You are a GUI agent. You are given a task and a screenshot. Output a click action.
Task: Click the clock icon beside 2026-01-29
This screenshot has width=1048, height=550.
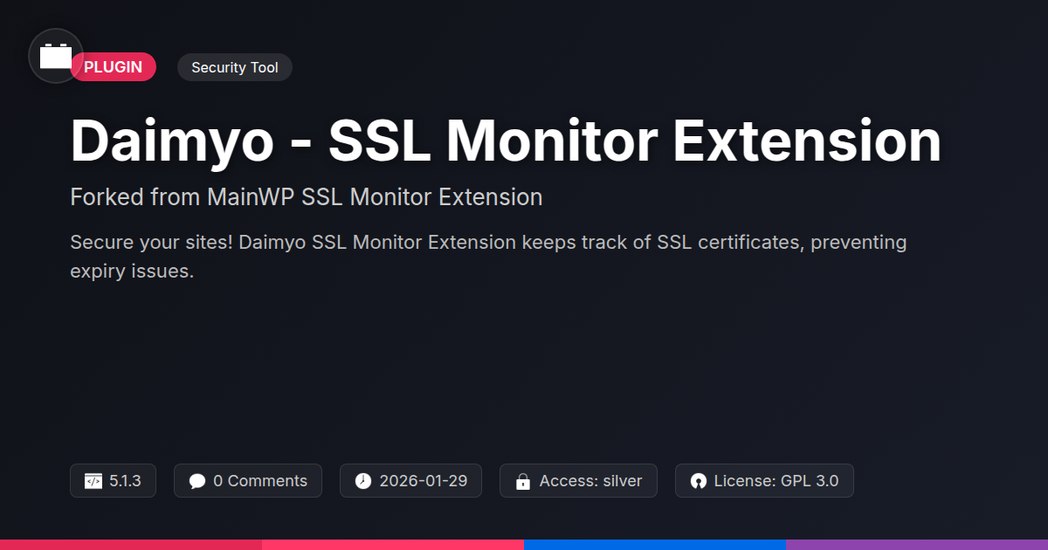coord(363,481)
